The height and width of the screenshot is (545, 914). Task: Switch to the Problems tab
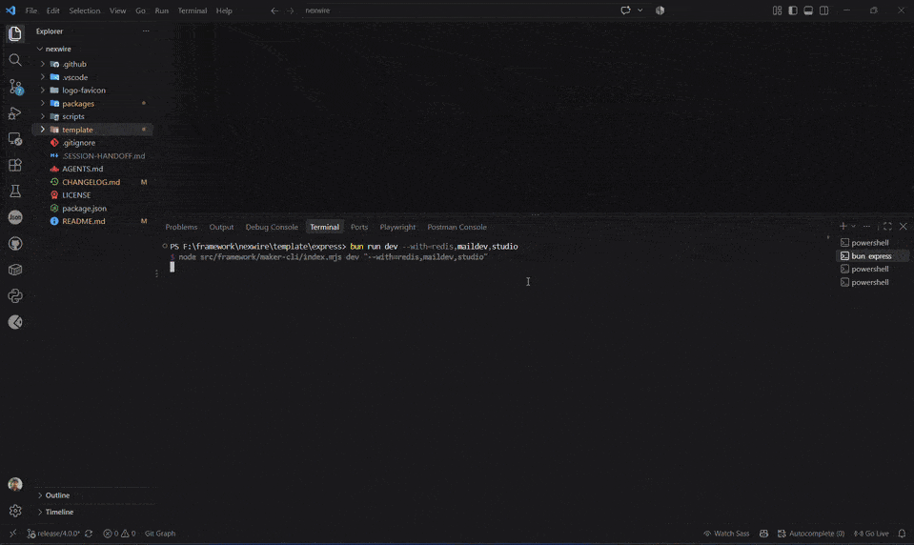click(181, 227)
